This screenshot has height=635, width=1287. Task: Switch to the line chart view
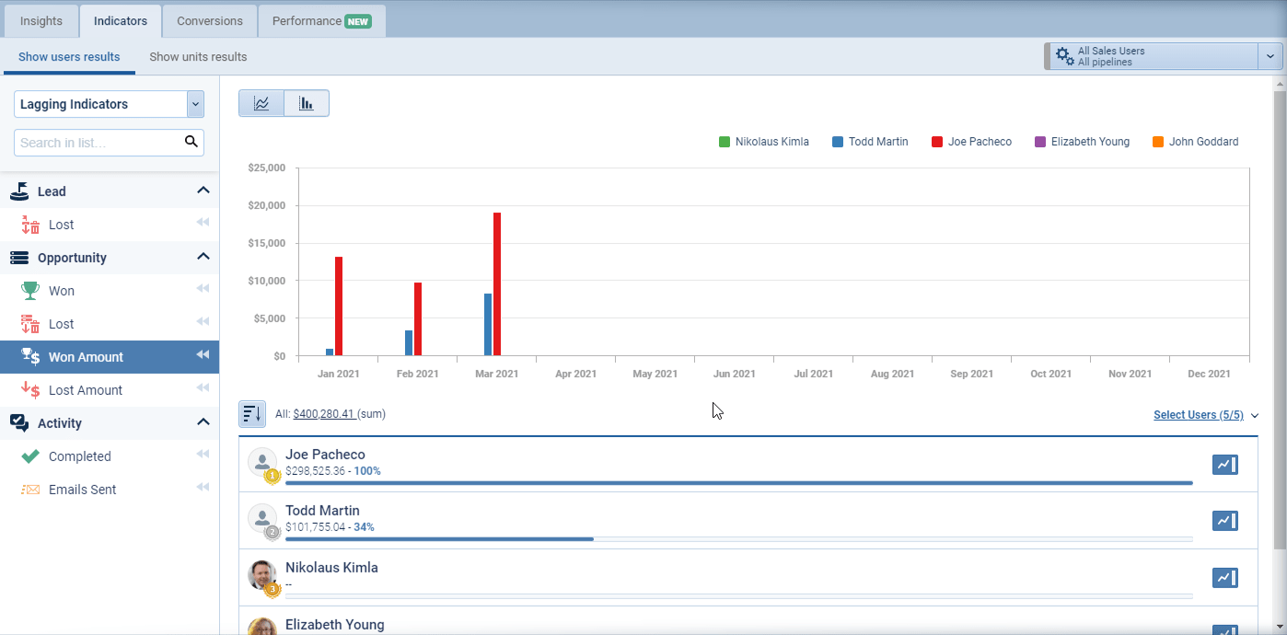pyautogui.click(x=261, y=103)
